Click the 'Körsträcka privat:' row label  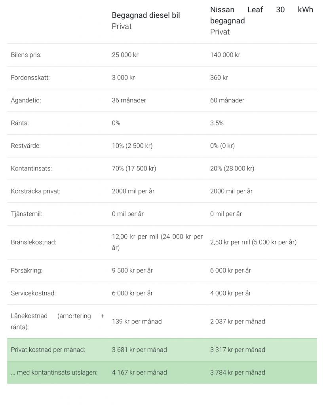36,191
